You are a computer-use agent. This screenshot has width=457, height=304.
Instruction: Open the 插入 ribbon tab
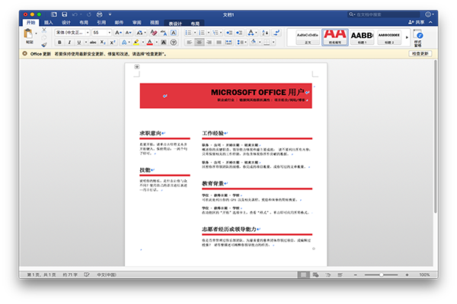point(49,22)
